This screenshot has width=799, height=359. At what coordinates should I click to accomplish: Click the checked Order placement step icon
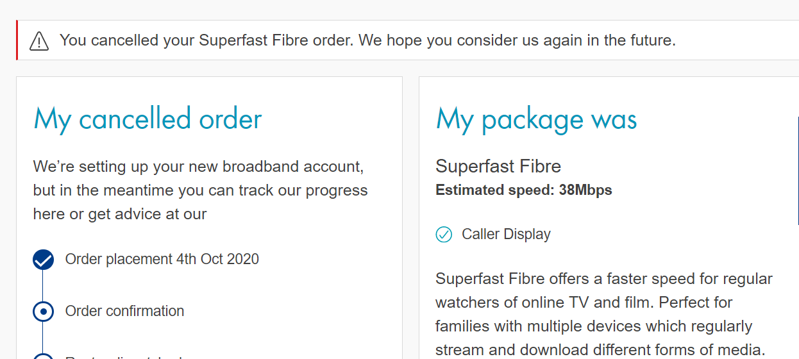click(43, 260)
